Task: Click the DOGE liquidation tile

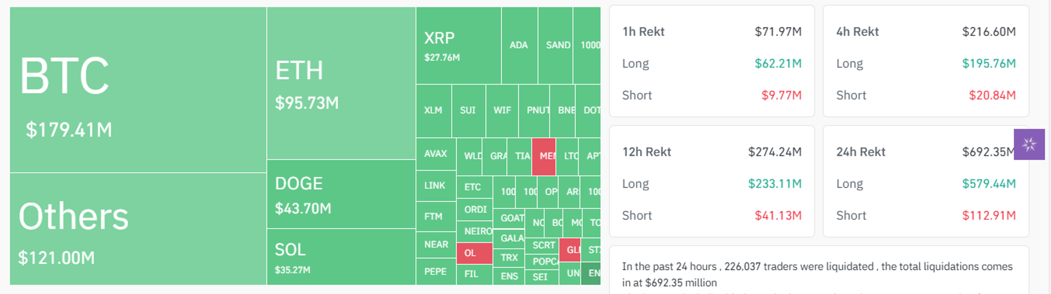Action: point(342,194)
